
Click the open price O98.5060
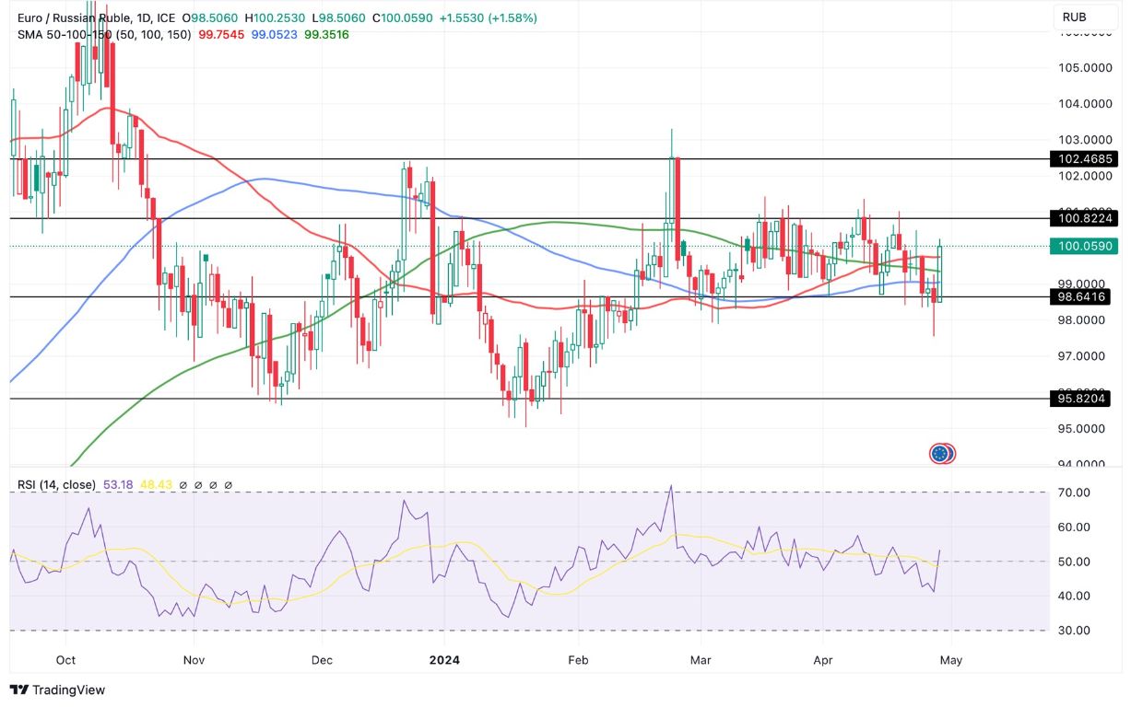click(211, 17)
